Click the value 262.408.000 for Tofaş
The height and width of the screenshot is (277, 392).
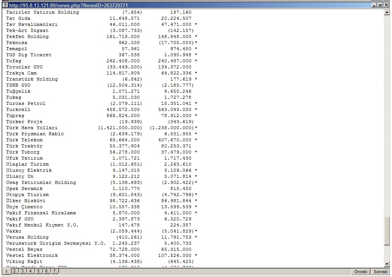[123, 61]
